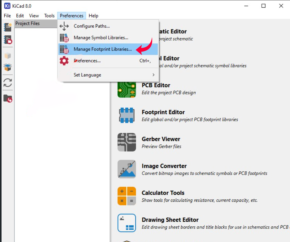Click the red Preferences gear icon
The width and height of the screenshot is (290, 242).
click(64, 61)
